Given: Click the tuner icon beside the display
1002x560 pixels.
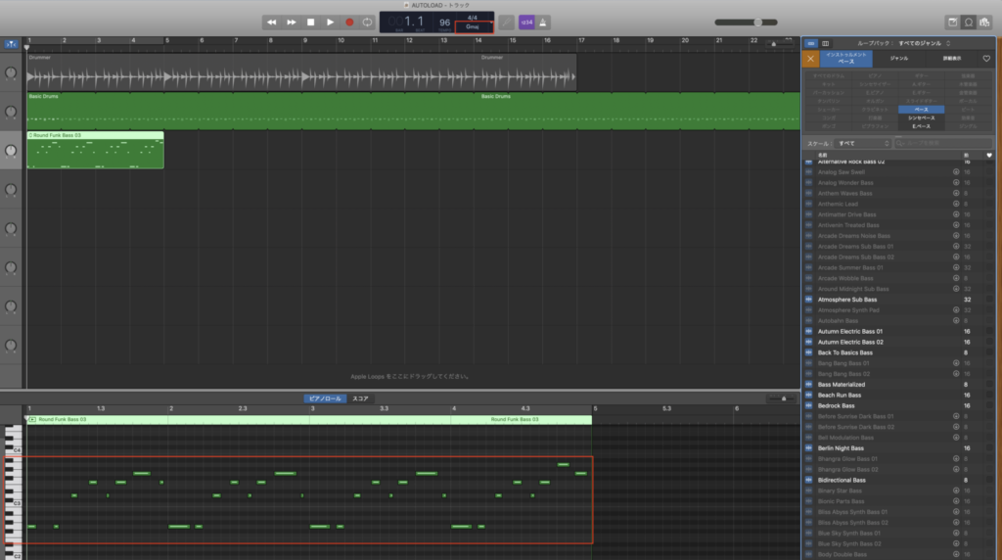Looking at the screenshot, I should (506, 22).
